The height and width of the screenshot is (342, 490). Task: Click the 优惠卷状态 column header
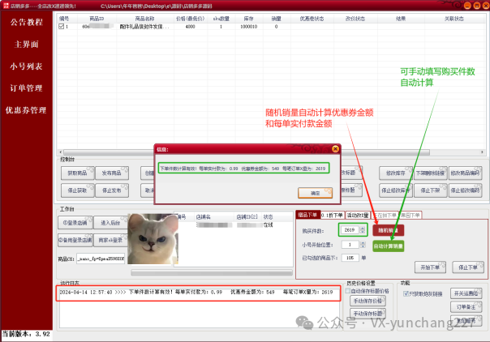click(312, 19)
